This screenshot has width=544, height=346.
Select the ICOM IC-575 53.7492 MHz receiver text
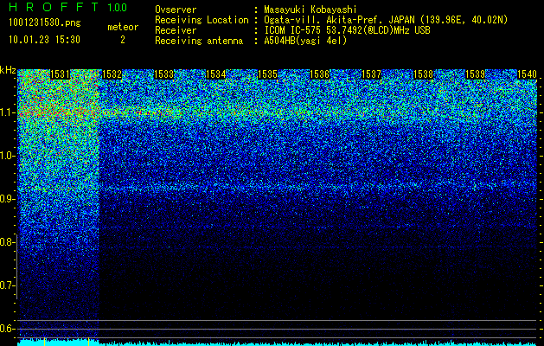(x=347, y=30)
